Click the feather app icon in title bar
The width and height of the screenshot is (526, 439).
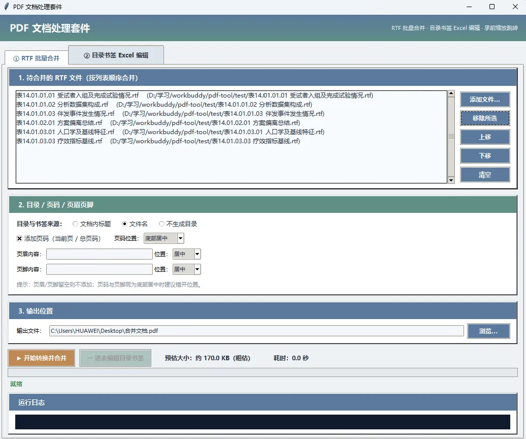tap(7, 7)
